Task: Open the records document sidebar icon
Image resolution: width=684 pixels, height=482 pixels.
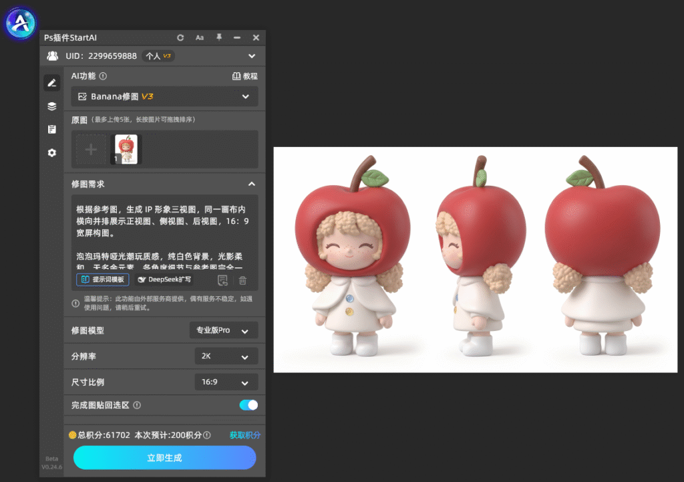Action: tap(52, 129)
